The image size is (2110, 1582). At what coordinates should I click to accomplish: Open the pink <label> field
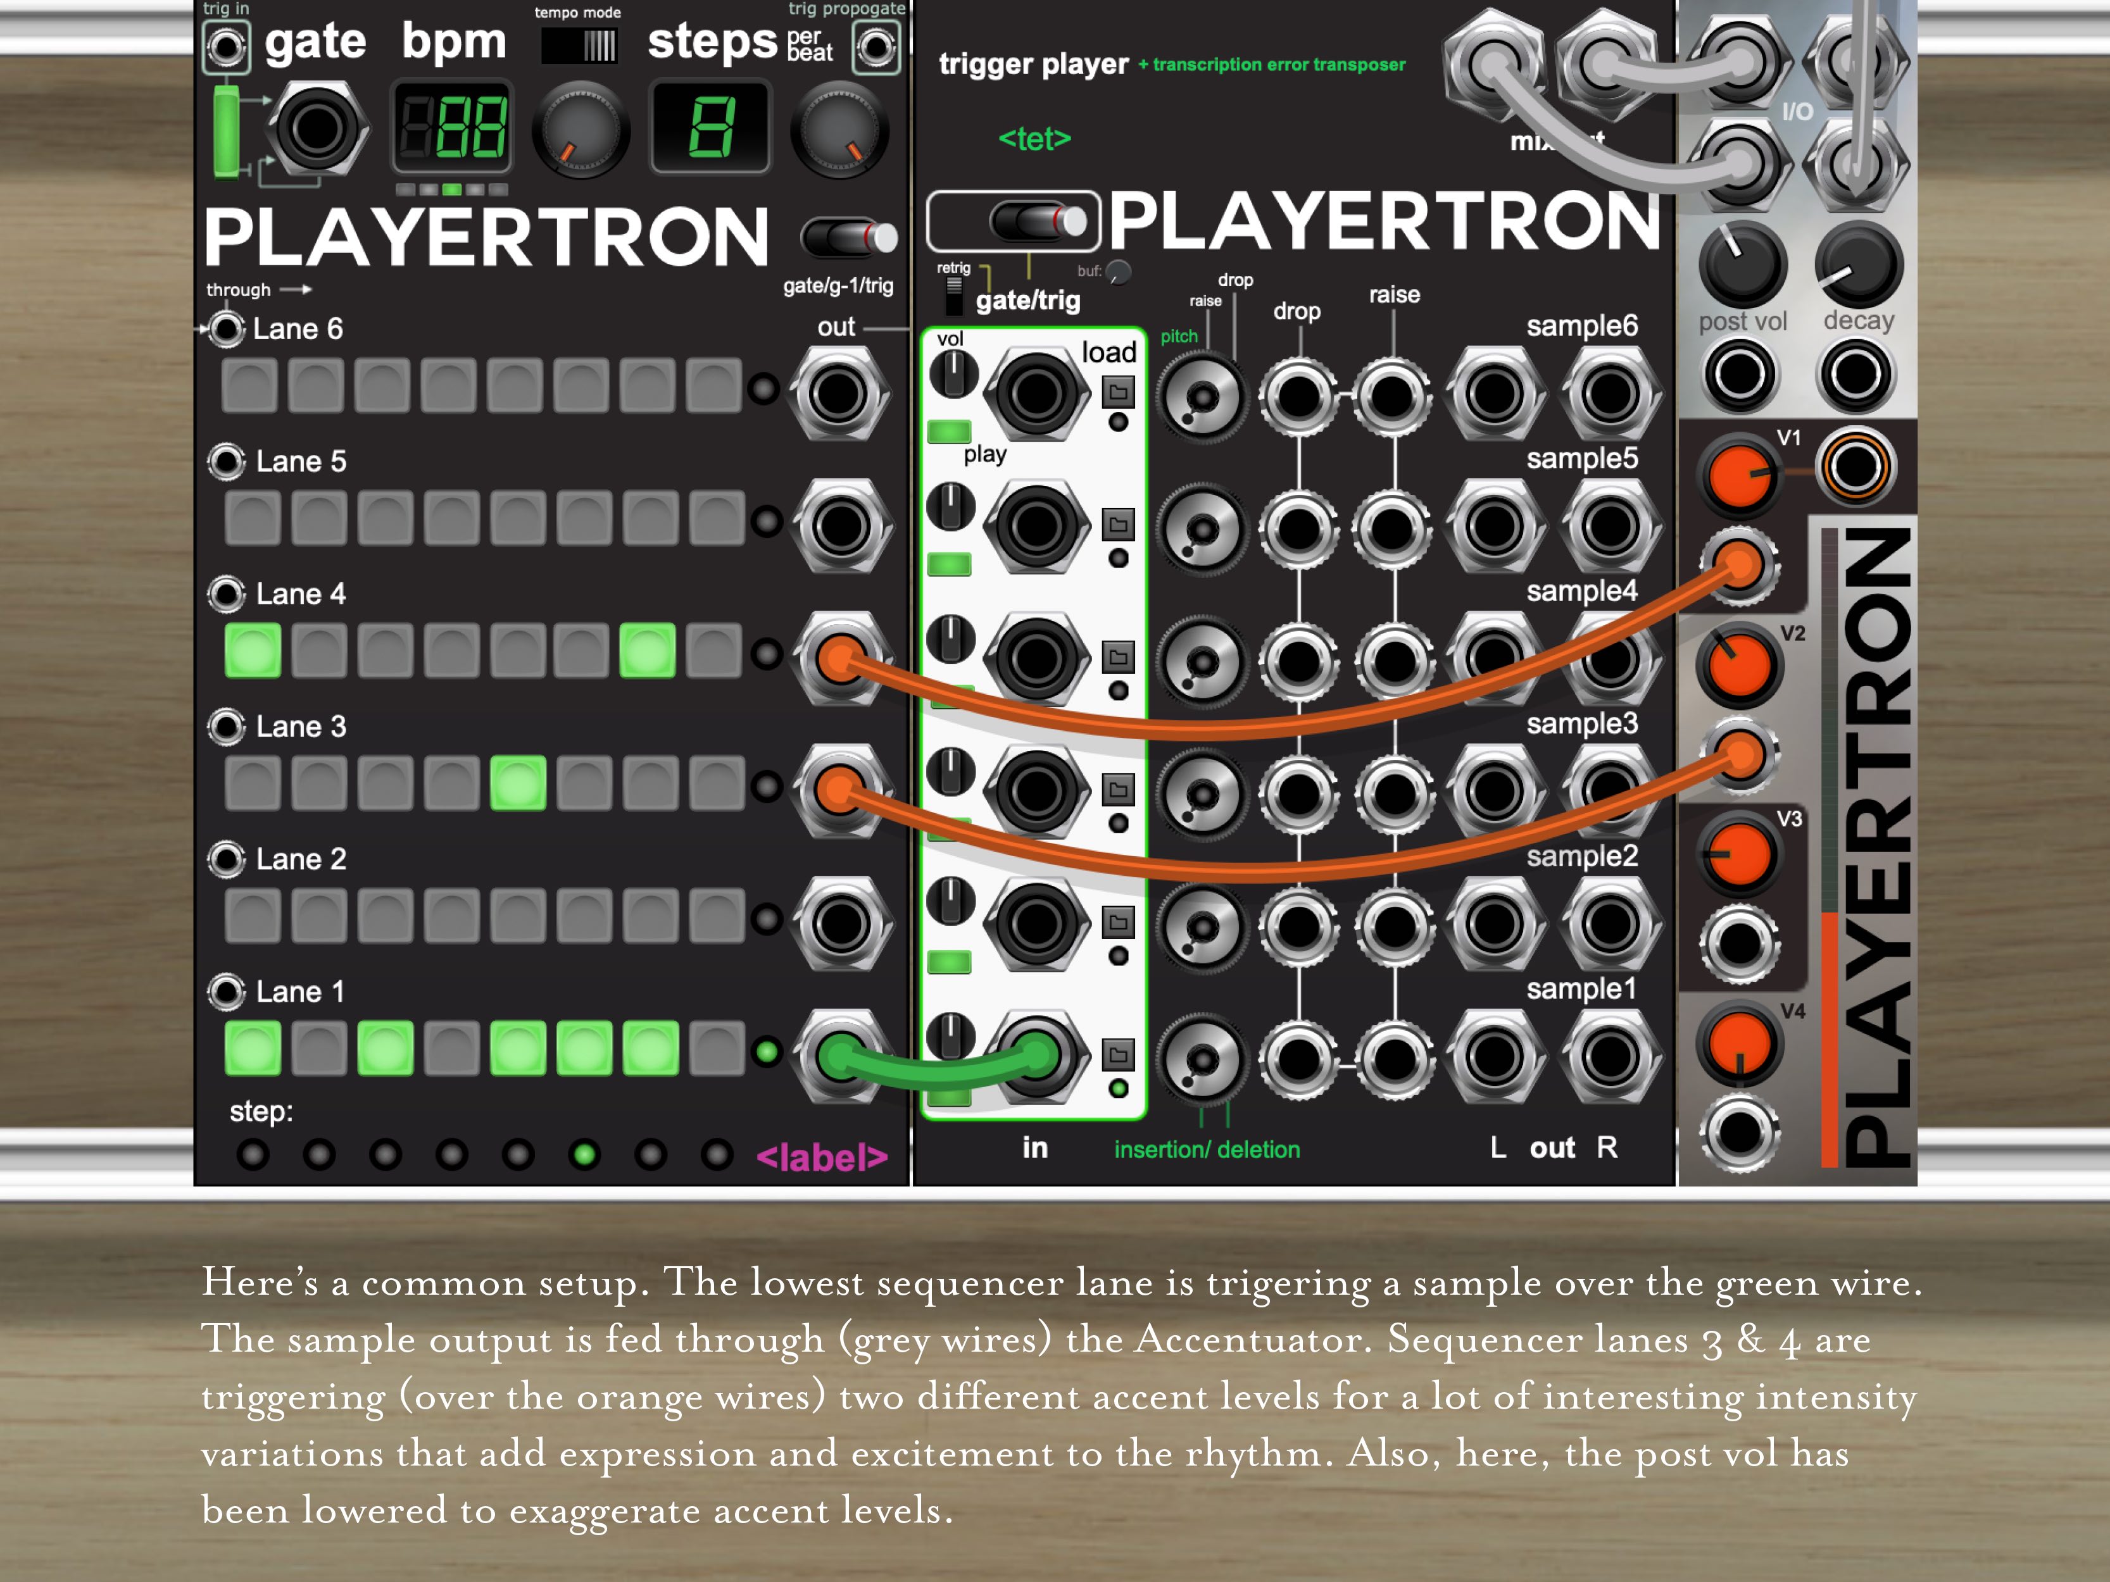(x=821, y=1157)
